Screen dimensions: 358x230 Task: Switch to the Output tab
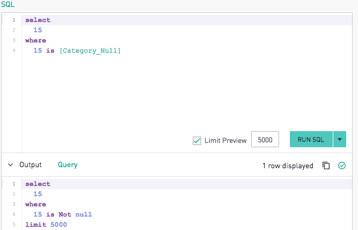31,165
